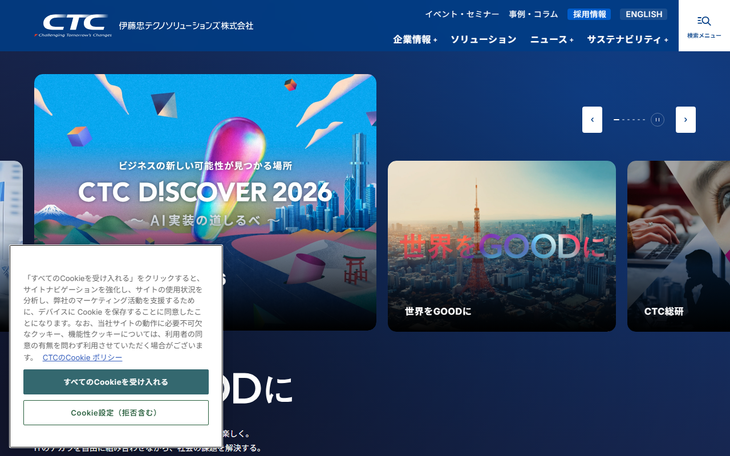Screen dimensions: 730x456
Task: Go to previous carousel slide
Action: (592, 120)
